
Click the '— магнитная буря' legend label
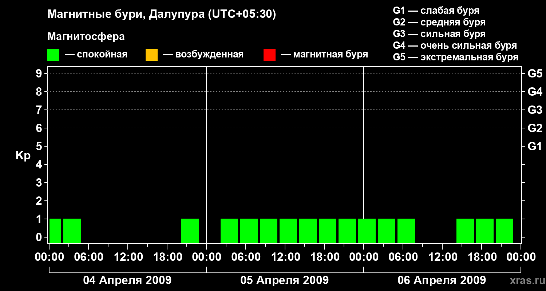324,55
